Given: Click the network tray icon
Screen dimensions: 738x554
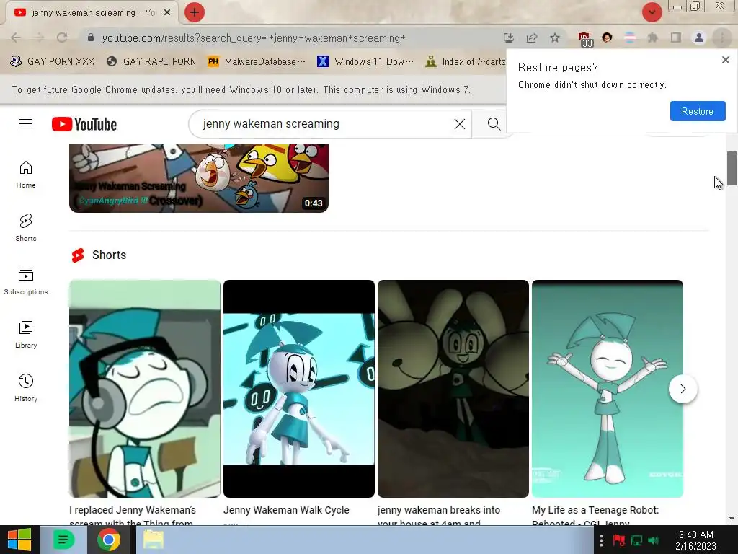Looking at the screenshot, I should (636, 540).
